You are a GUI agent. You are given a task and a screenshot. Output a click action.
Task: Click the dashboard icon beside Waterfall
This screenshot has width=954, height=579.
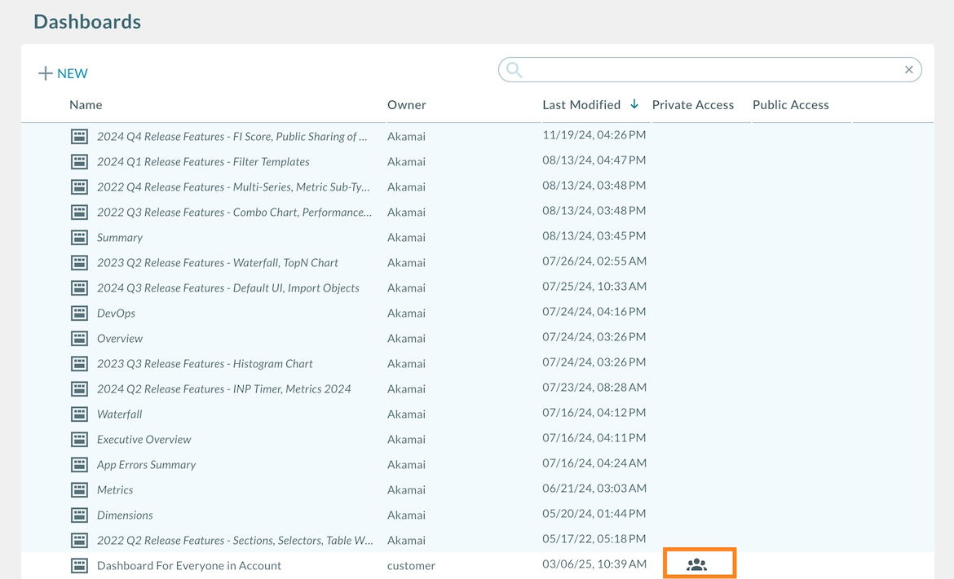click(x=79, y=414)
